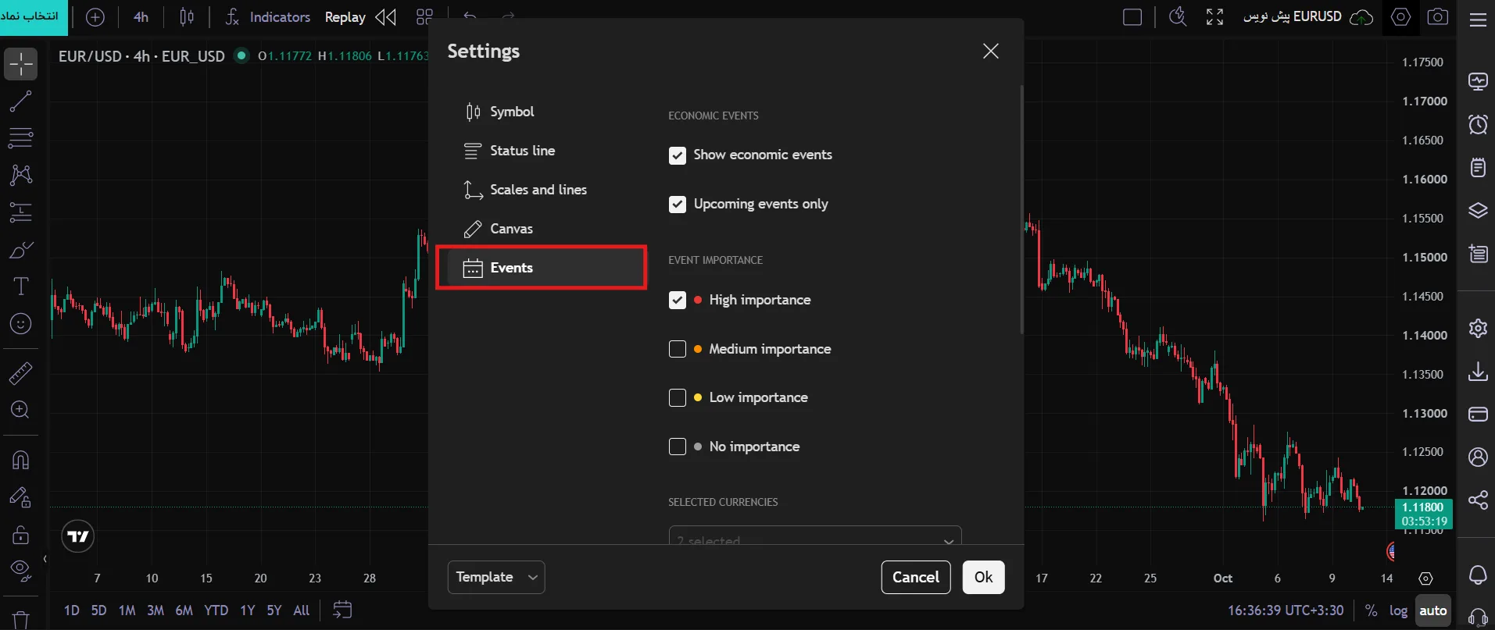This screenshot has height=630, width=1495.
Task: Enable Low importance events
Action: [x=678, y=398]
